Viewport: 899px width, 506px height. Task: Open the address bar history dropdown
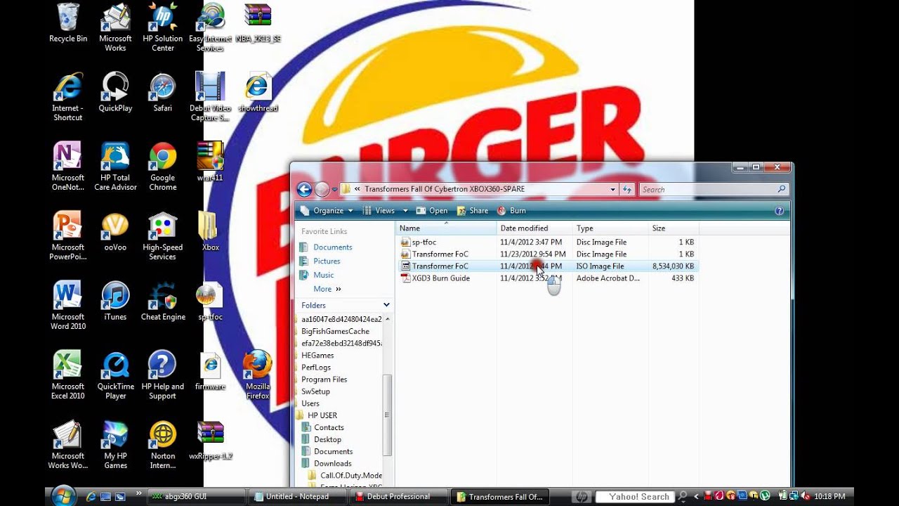click(612, 189)
